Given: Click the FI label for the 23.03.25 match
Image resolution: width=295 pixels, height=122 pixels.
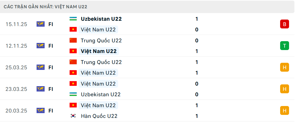Looking at the screenshot, I should coord(51,89).
